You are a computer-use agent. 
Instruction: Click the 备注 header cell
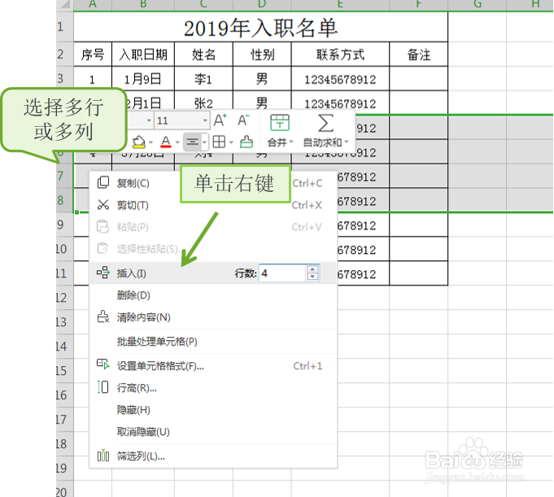[419, 54]
